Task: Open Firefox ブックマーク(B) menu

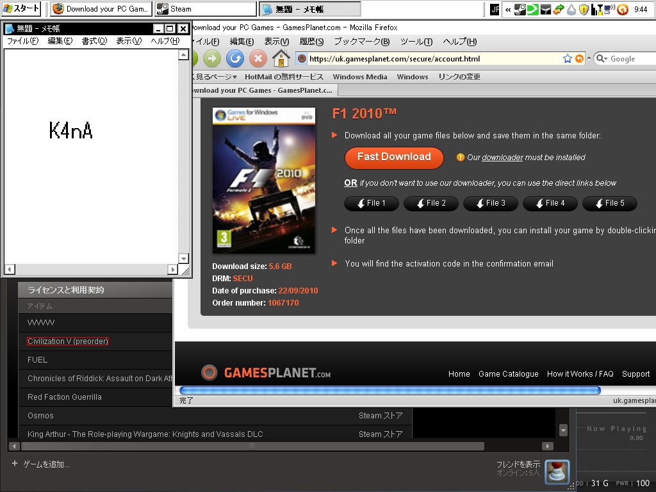Action: 361,42
